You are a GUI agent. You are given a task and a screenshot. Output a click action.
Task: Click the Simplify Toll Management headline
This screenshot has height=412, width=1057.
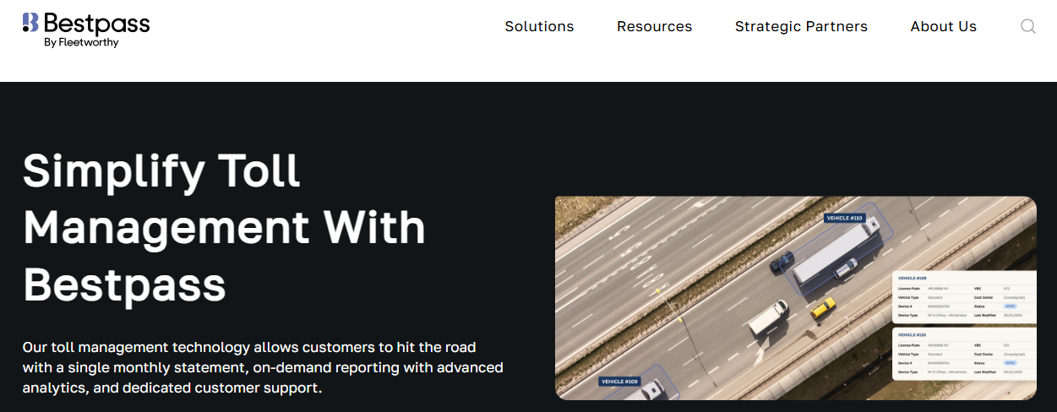pos(224,227)
